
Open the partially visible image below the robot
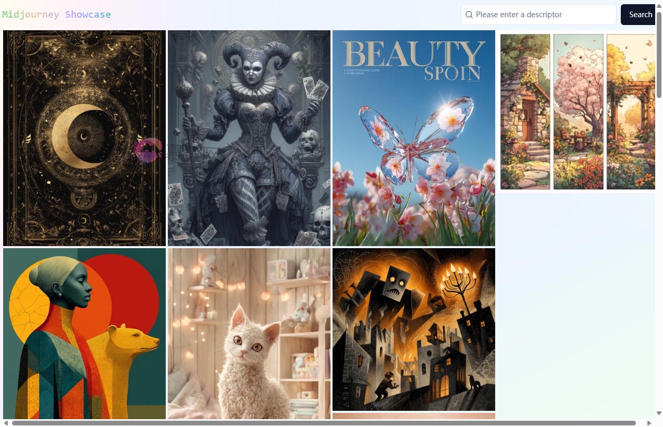pyautogui.click(x=414, y=416)
